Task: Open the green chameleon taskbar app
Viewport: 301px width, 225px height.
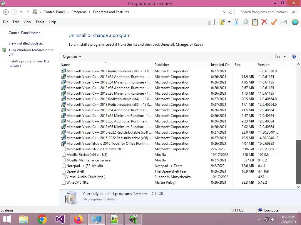Action: 133,219
